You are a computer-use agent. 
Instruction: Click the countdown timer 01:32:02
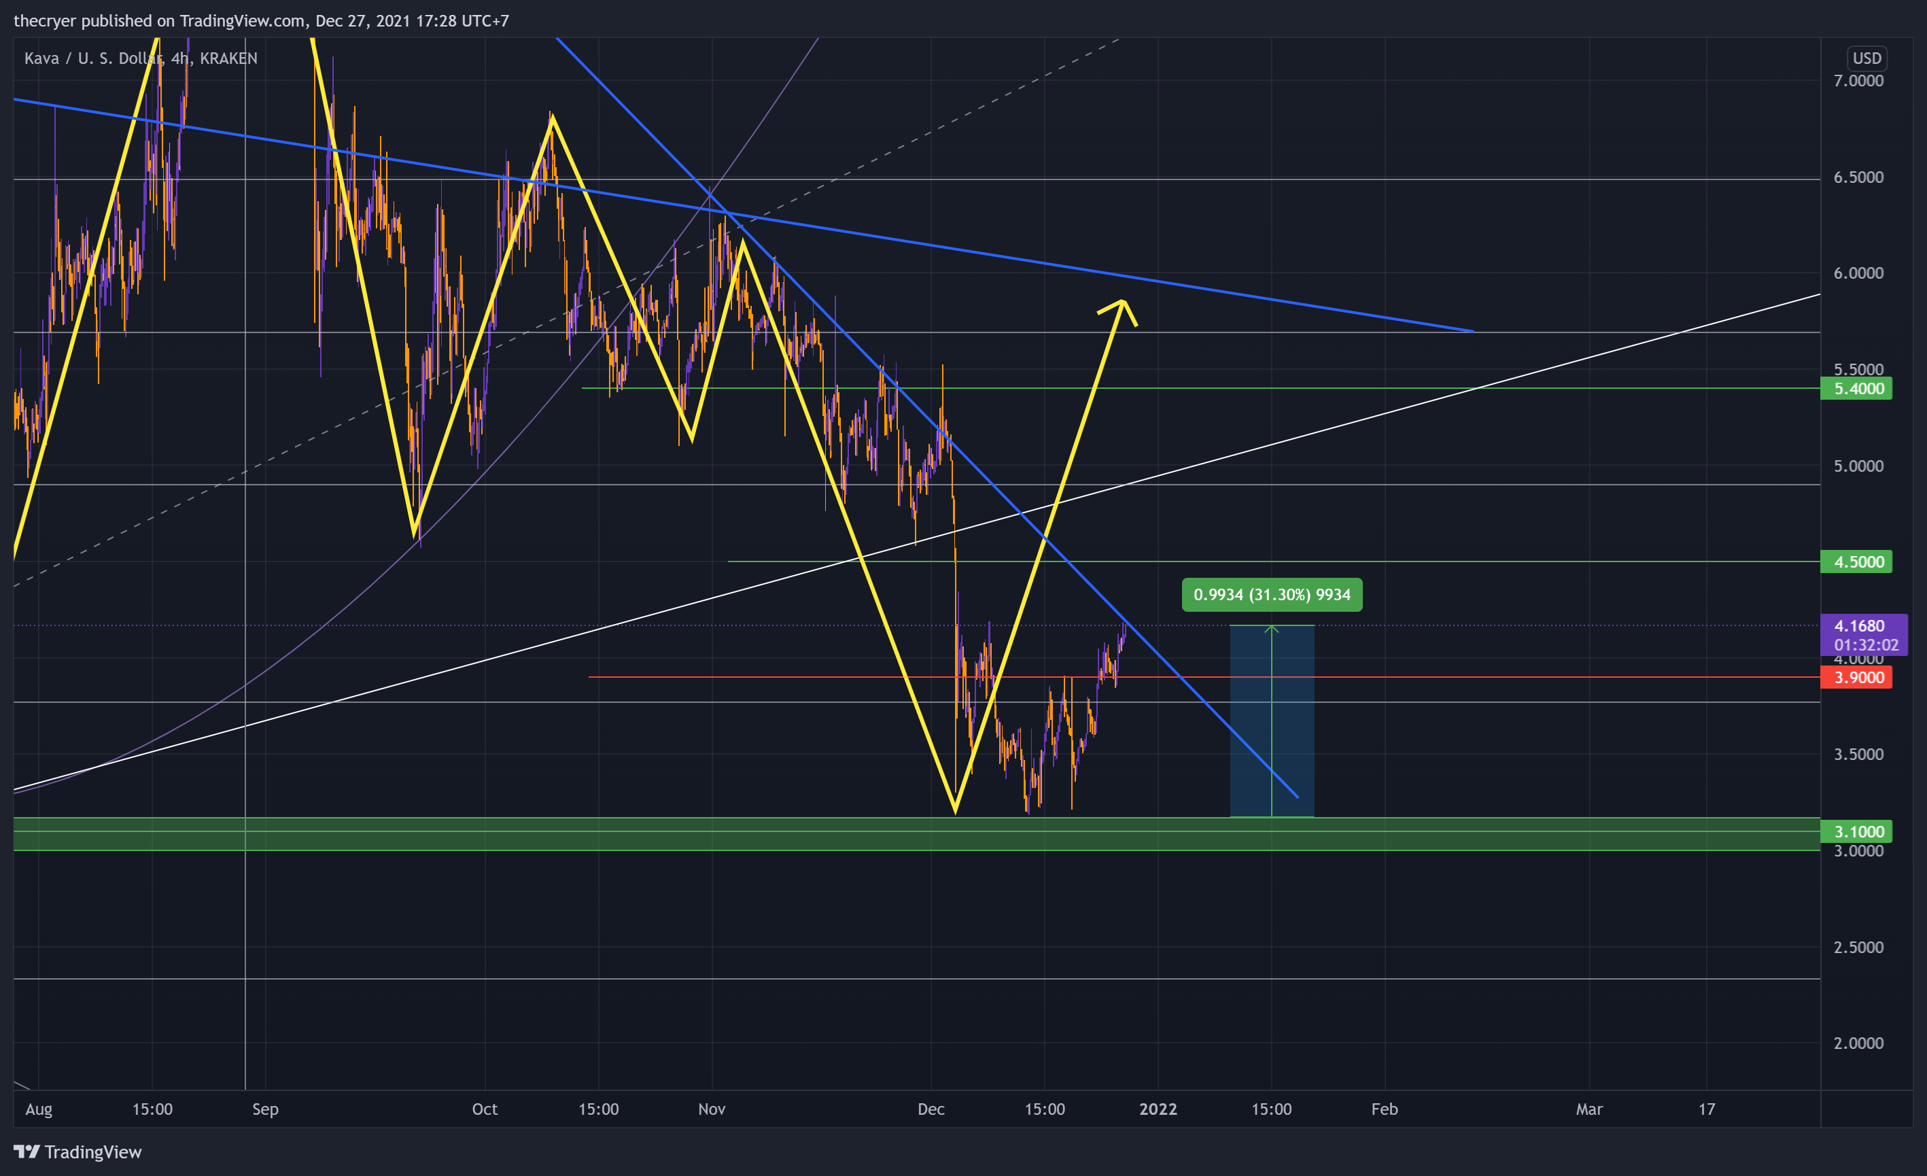coord(1866,645)
